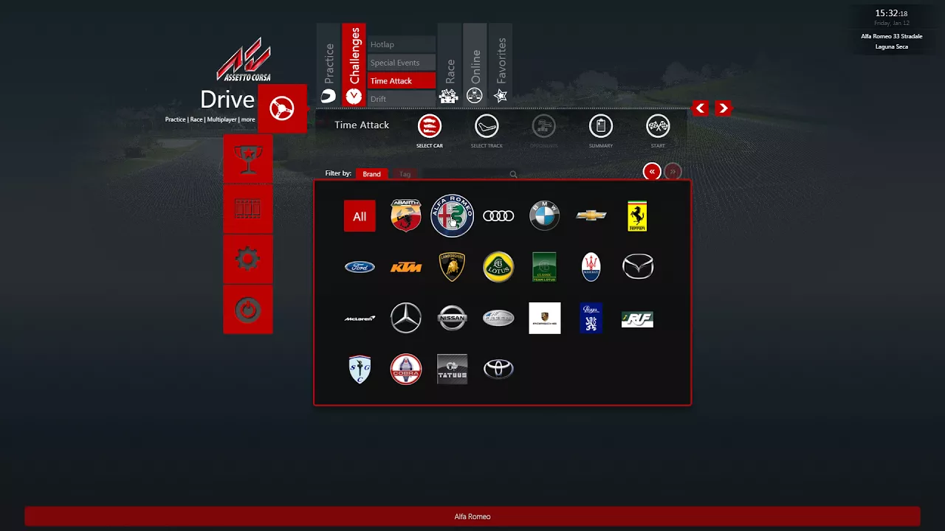Select the RUF logo
Viewport: 945px width, 531px height.
pos(637,319)
